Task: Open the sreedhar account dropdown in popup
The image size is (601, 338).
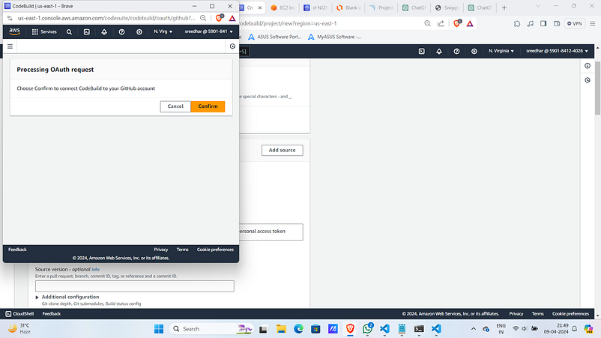Action: click(208, 31)
